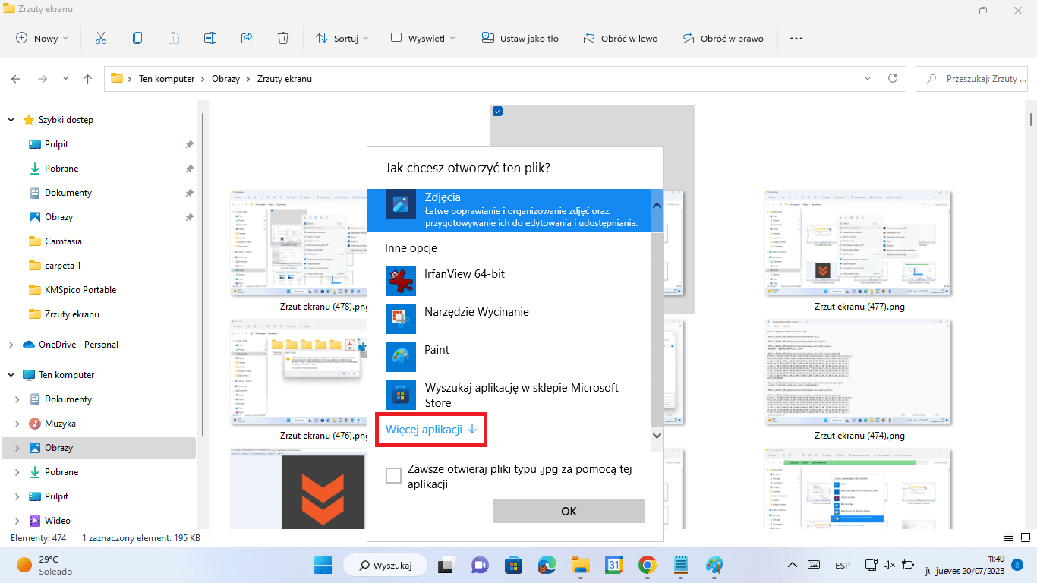Viewport: 1037px width, 583px height.
Task: Click the Cut scissors icon in toolbar
Action: (x=101, y=38)
